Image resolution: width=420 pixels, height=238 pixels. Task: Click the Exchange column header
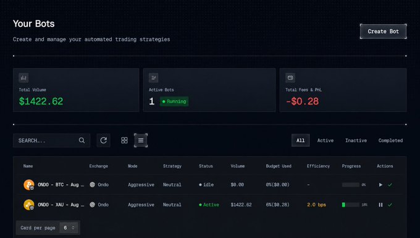pyautogui.click(x=99, y=166)
